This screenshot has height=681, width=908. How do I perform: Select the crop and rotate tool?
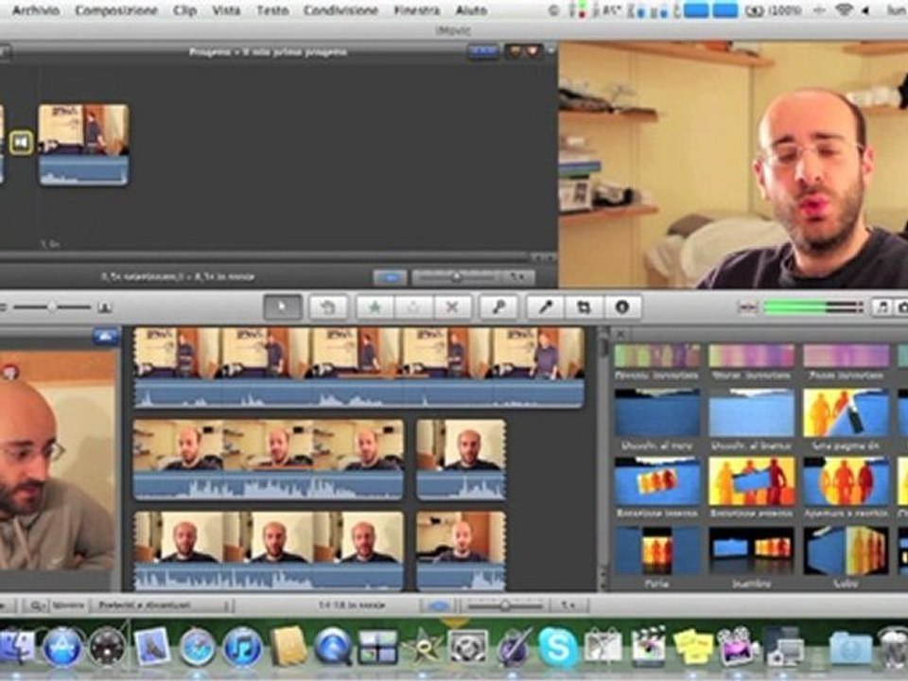click(x=584, y=306)
